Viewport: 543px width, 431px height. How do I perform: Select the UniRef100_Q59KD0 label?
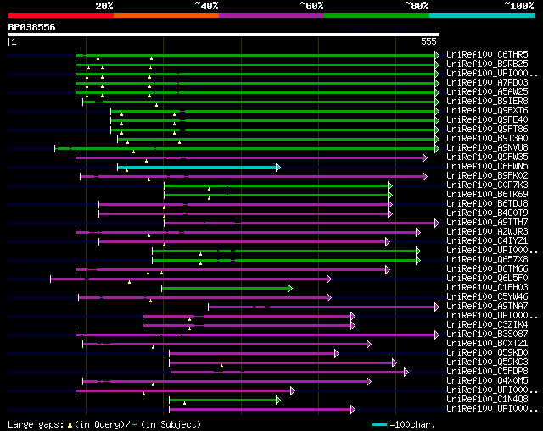pyautogui.click(x=487, y=353)
